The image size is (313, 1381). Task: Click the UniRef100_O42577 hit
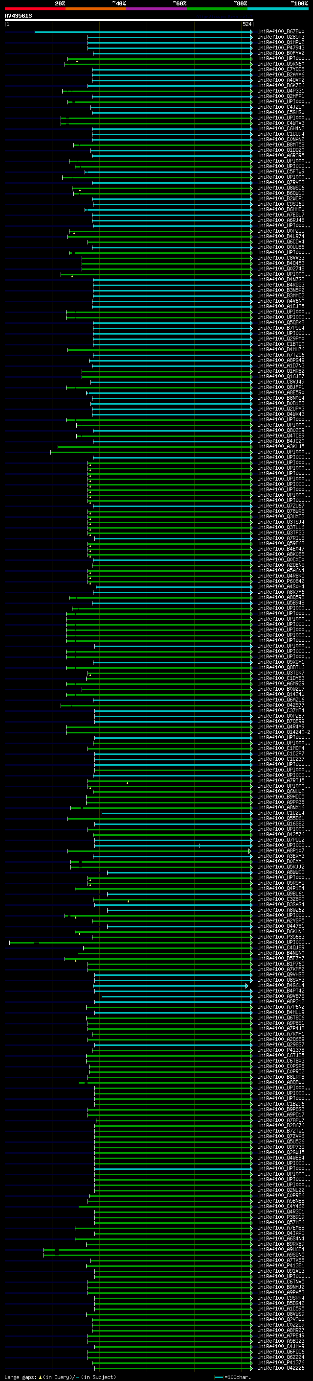[281, 705]
